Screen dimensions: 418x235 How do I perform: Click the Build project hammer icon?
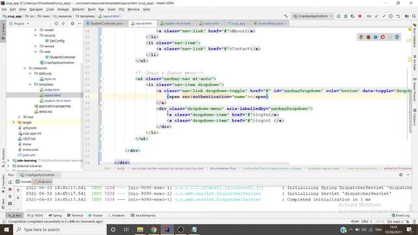(x=286, y=16)
